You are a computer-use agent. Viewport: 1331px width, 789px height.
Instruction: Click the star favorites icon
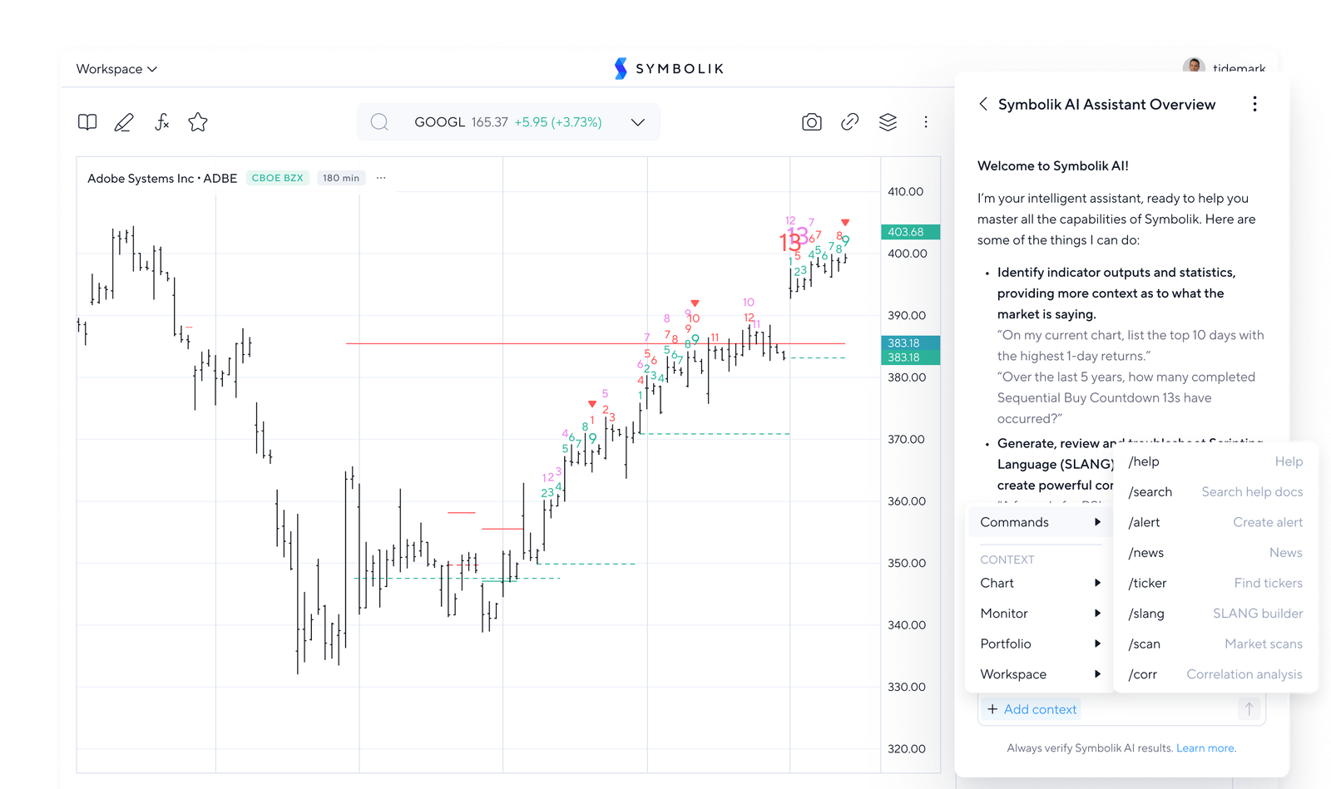point(198,122)
